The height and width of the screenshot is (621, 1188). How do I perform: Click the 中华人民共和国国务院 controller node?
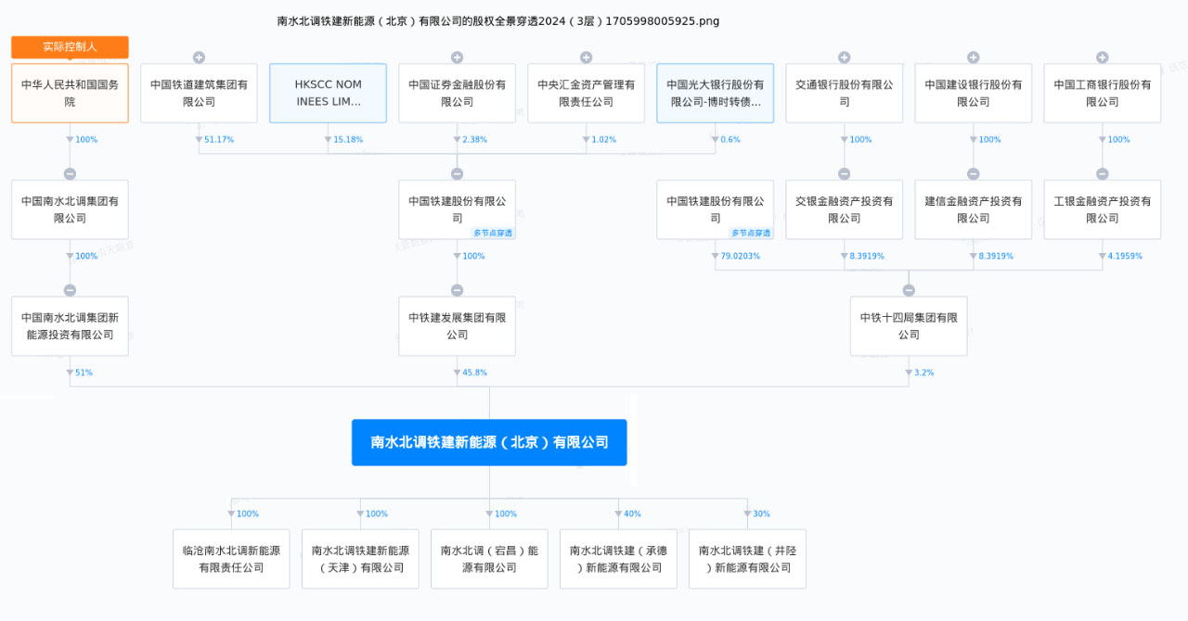(x=70, y=94)
